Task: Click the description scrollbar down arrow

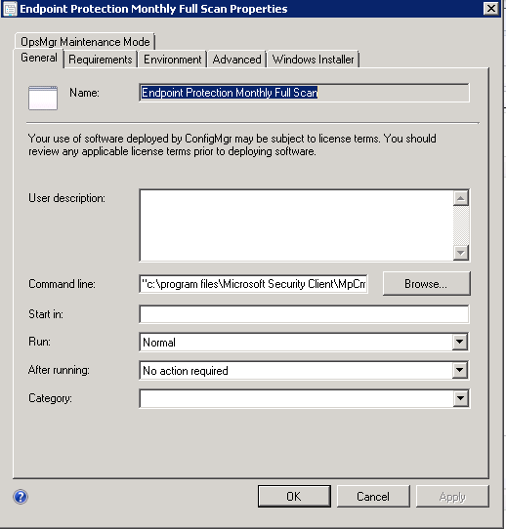Action: point(461,253)
